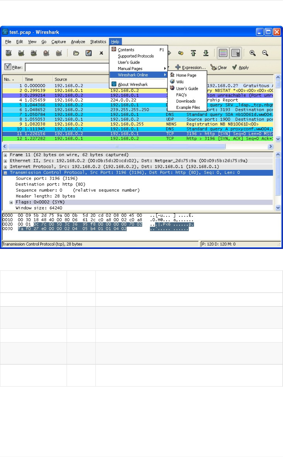
Task: Start a new live capture from the toolbar
Action: (34, 53)
